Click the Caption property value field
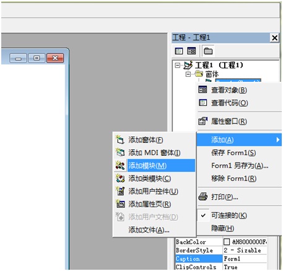The height and width of the screenshot is (271, 283). coord(245,259)
